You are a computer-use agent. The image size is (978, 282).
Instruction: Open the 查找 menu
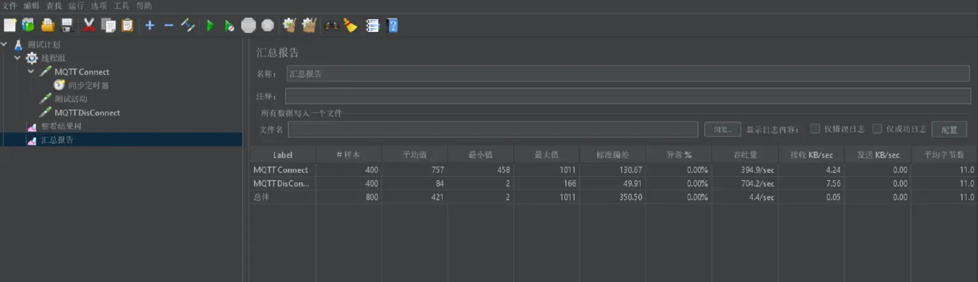point(54,6)
